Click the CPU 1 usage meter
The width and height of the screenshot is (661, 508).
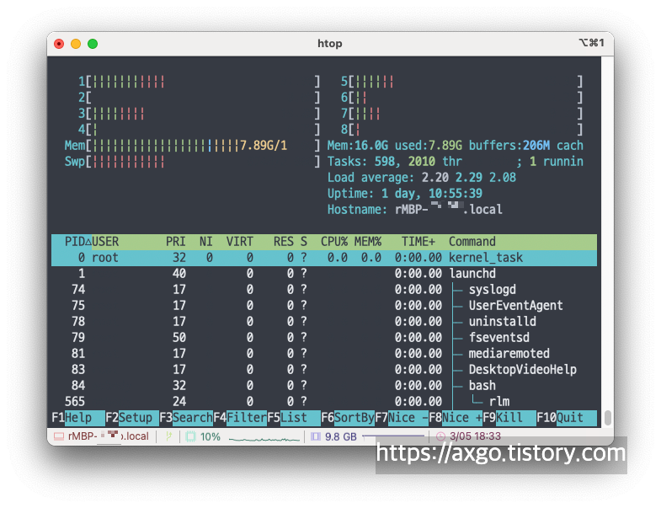coord(199,82)
